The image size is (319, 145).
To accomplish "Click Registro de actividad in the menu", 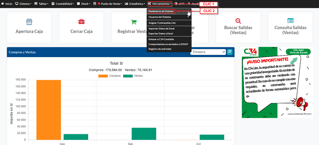I will click(x=160, y=49).
